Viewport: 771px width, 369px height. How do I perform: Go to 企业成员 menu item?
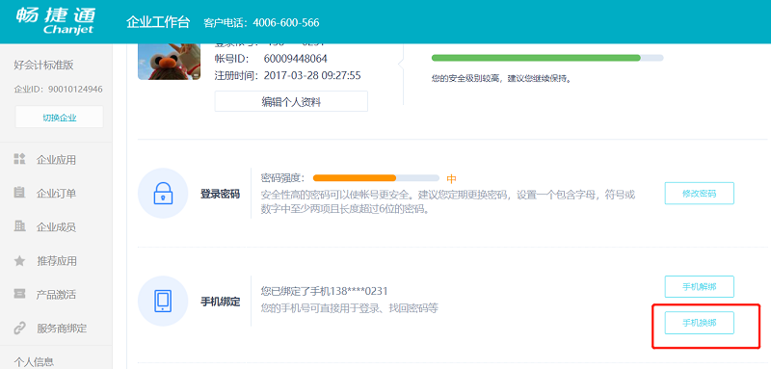coord(56,227)
